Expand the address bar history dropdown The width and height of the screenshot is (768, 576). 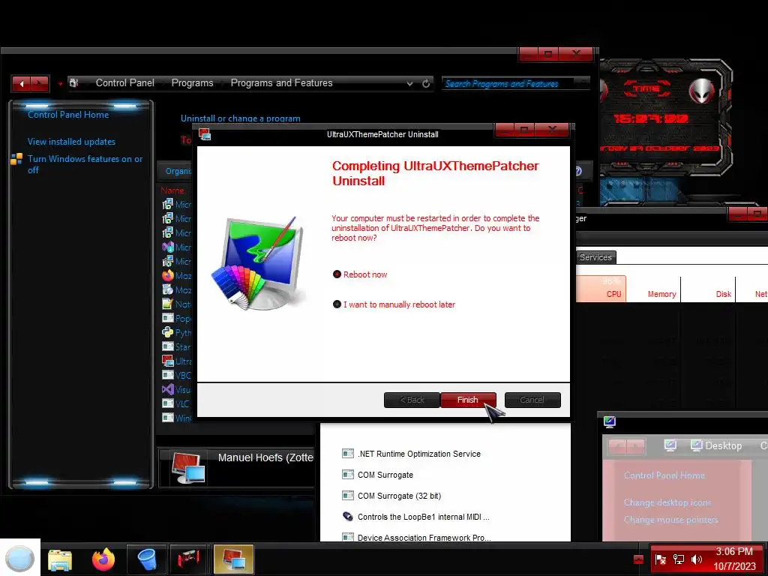coord(409,84)
